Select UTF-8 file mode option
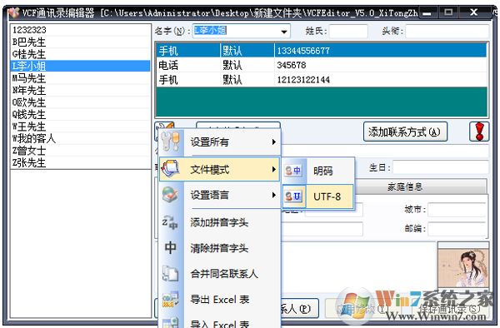 tap(318, 196)
